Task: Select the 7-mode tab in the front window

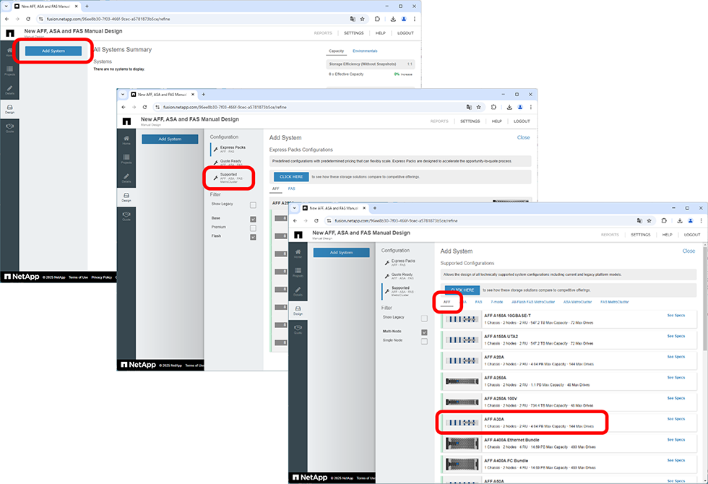Action: [x=497, y=302]
